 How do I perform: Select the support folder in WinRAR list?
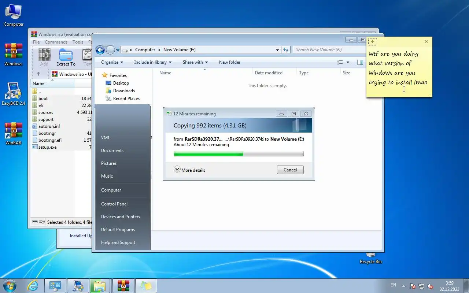[x=46, y=119]
